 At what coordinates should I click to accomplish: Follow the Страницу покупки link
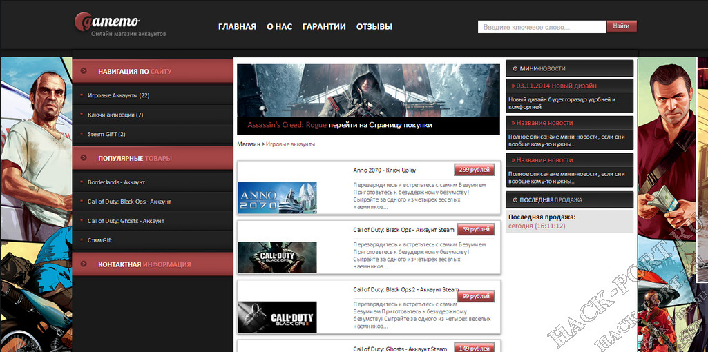click(400, 125)
